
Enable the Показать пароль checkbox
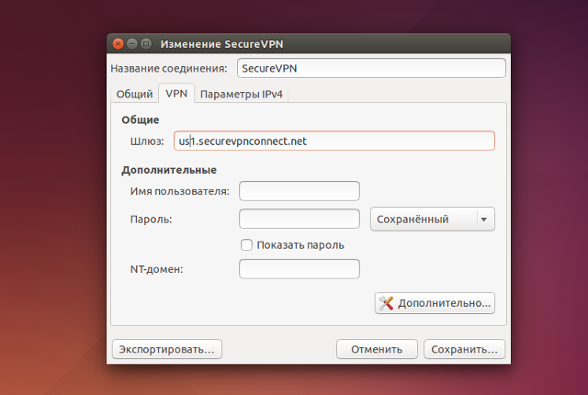[x=246, y=245]
